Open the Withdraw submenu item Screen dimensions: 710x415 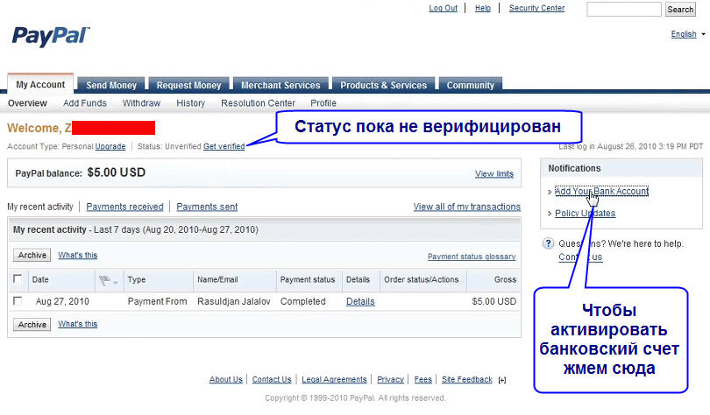[141, 103]
